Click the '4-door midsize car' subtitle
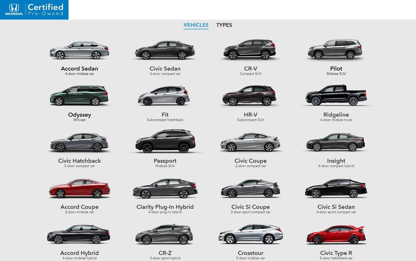Image resolution: width=416 pixels, height=261 pixels. [79, 74]
